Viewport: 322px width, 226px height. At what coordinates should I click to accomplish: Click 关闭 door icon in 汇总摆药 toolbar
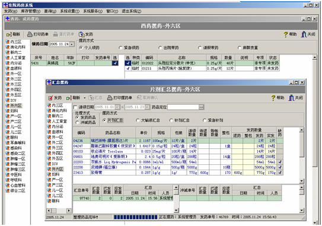[x=291, y=98]
